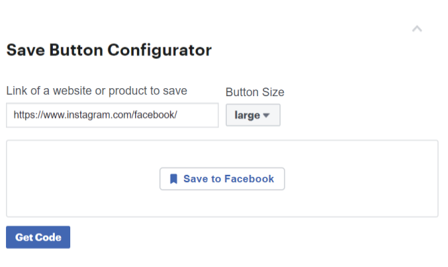This screenshot has height=267, width=448.
Task: Click "https://" at the start of URL field
Action: [x=25, y=115]
